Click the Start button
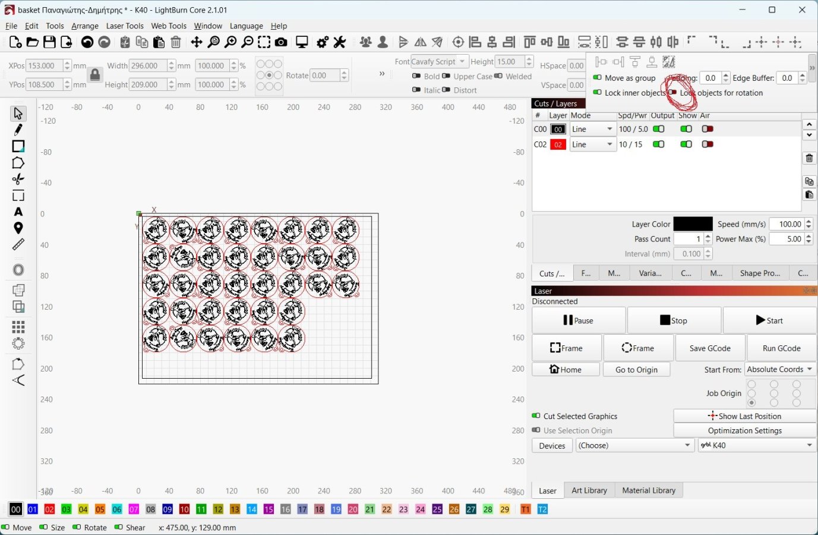Image resolution: width=818 pixels, height=535 pixels. (x=769, y=320)
